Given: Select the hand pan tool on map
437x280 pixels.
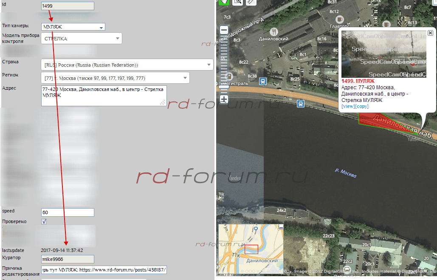Looking at the screenshot, I should 224,2.
